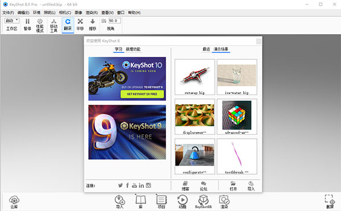The height and width of the screenshot is (211, 341).
Task: Open the 照明(L) menu
Action: [50, 13]
